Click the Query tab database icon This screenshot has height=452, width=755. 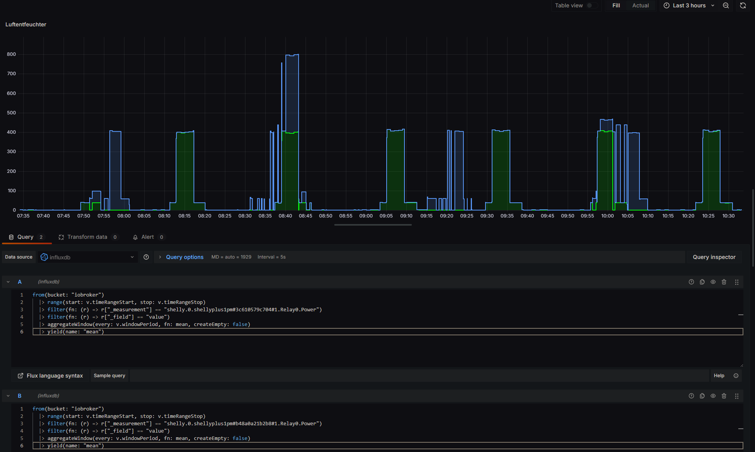pyautogui.click(x=11, y=237)
